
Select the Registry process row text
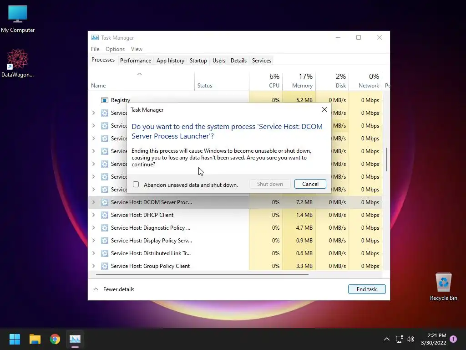(x=120, y=100)
